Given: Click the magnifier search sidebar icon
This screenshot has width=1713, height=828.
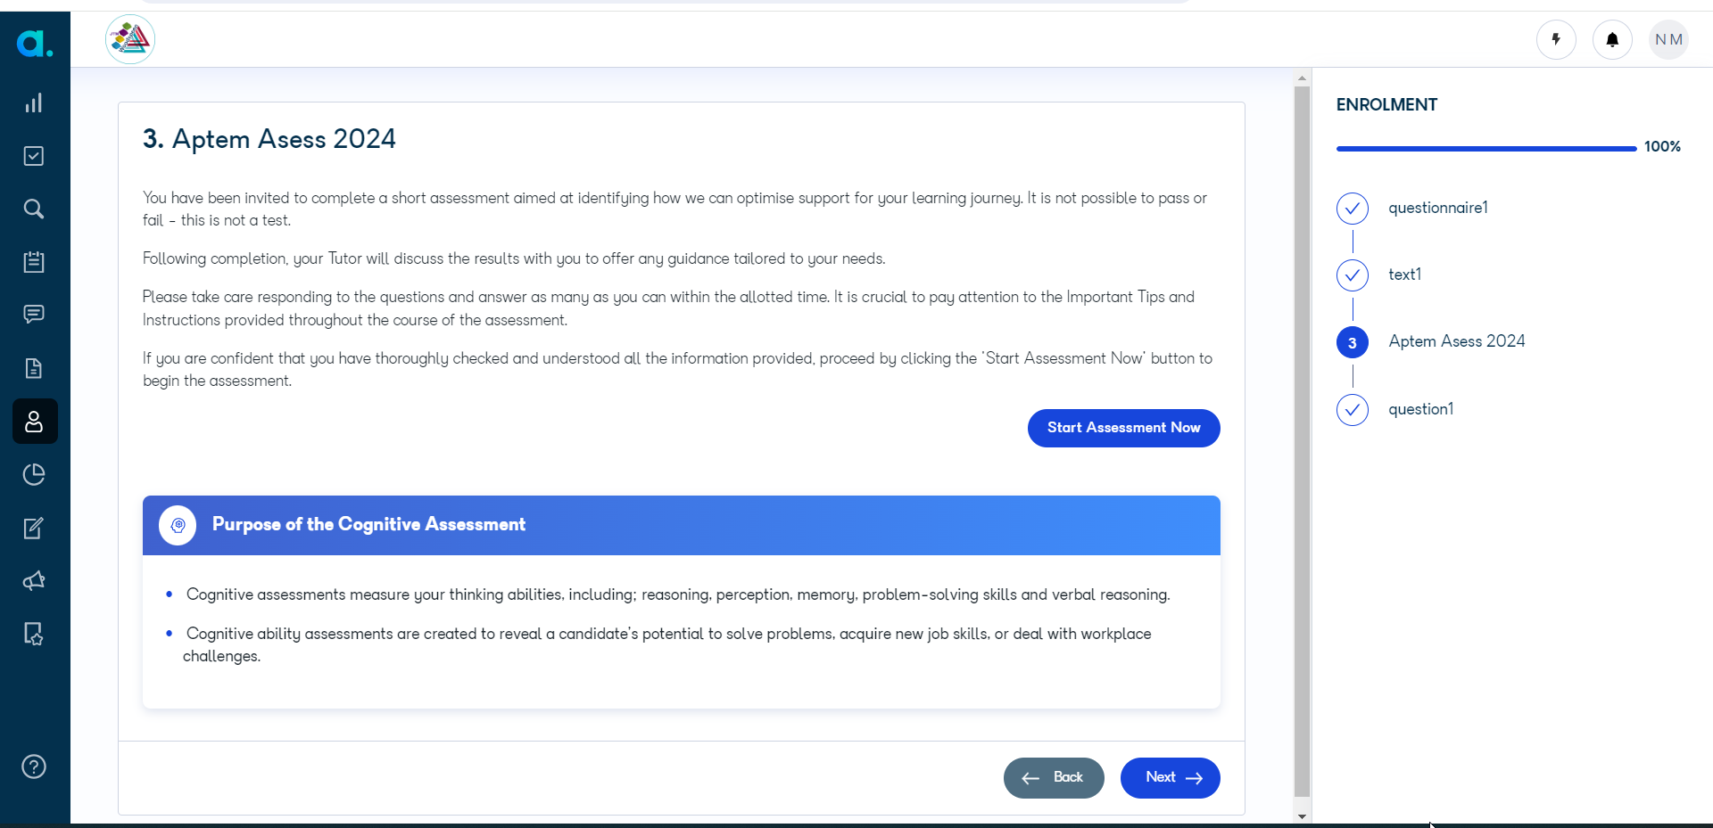Looking at the screenshot, I should click(x=34, y=209).
